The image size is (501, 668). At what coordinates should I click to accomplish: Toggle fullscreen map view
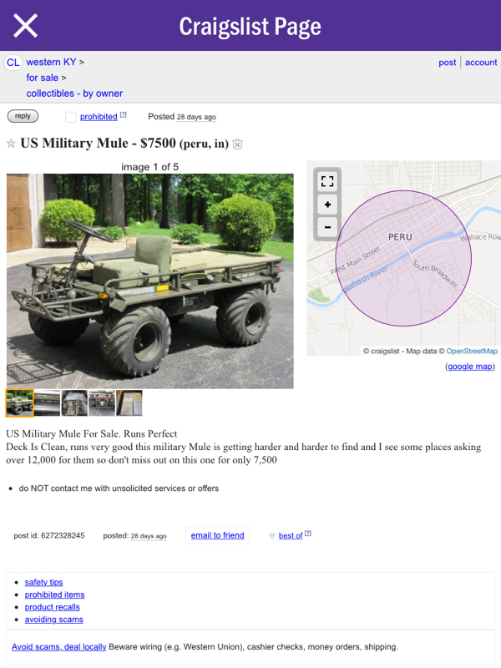coord(327,181)
